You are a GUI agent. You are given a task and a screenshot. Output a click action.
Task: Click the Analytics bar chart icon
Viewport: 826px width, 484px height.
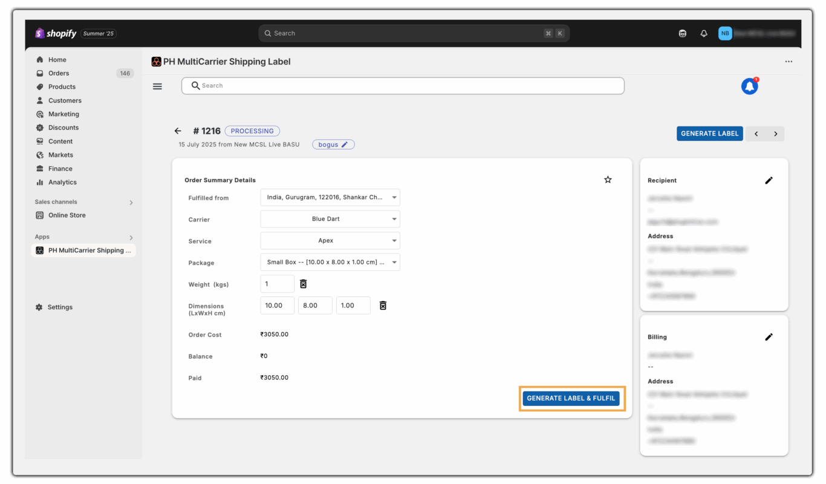(40, 182)
